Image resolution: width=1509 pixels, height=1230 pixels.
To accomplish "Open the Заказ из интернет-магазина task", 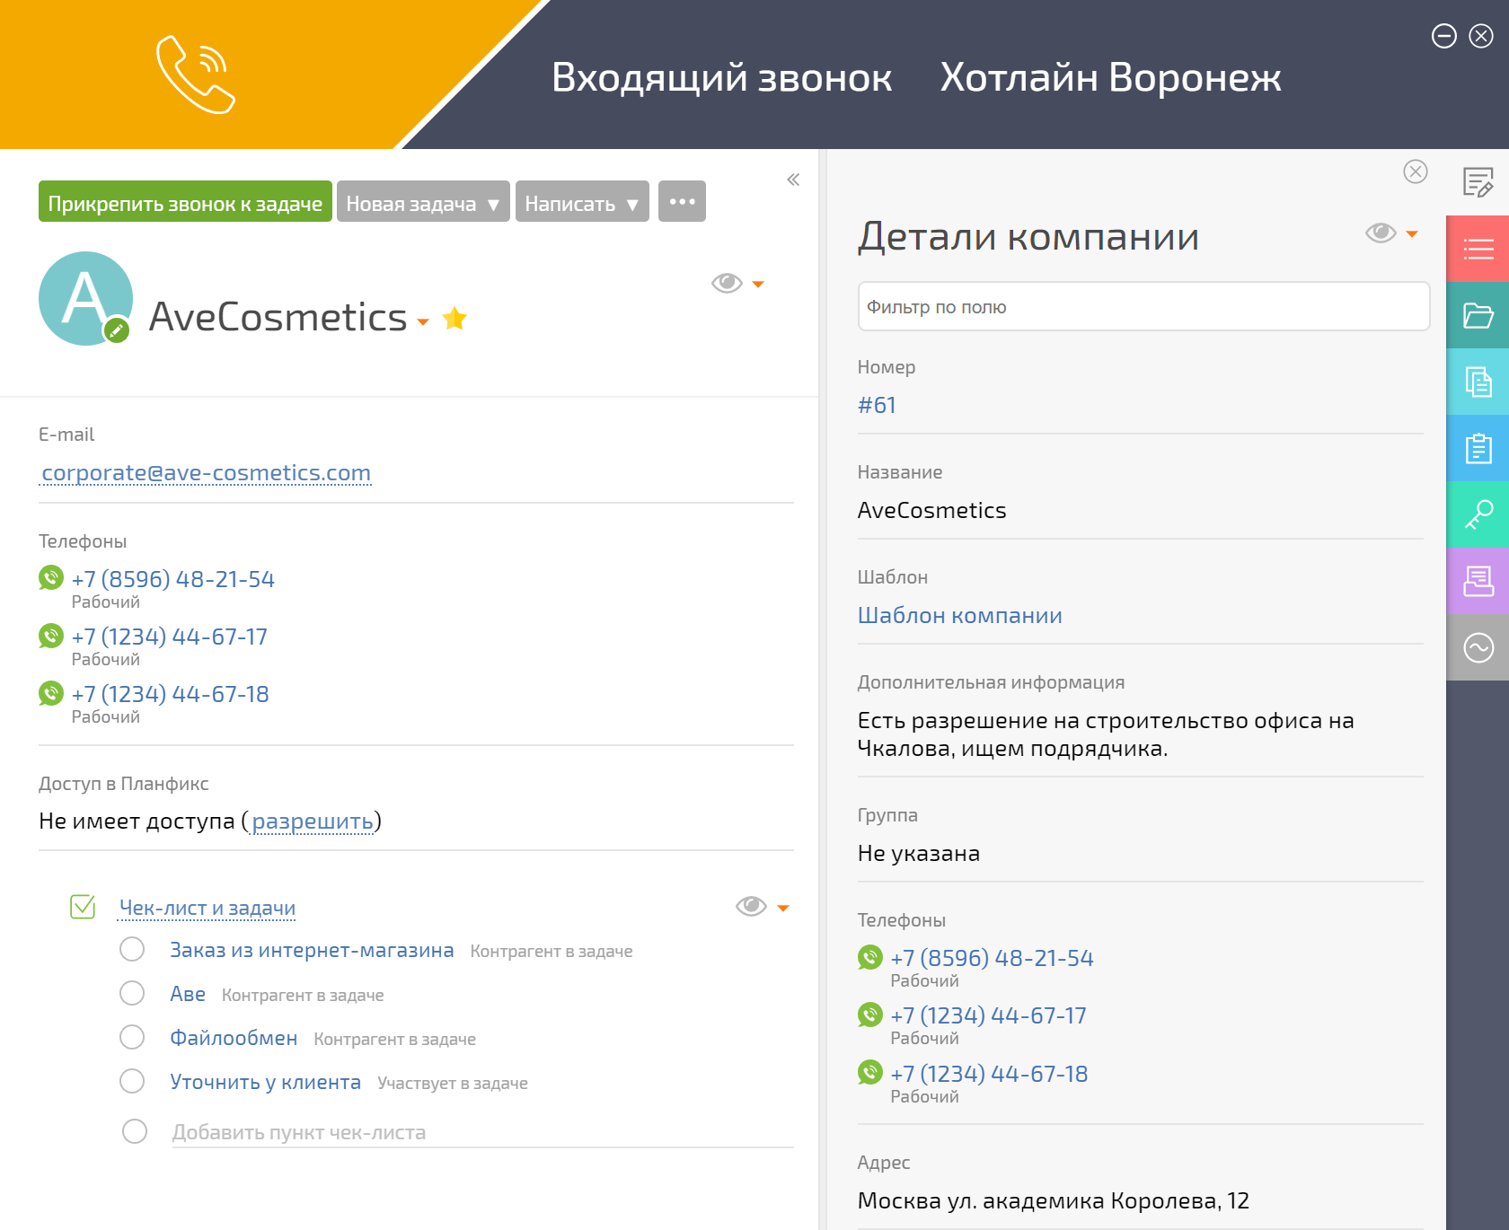I will point(312,950).
